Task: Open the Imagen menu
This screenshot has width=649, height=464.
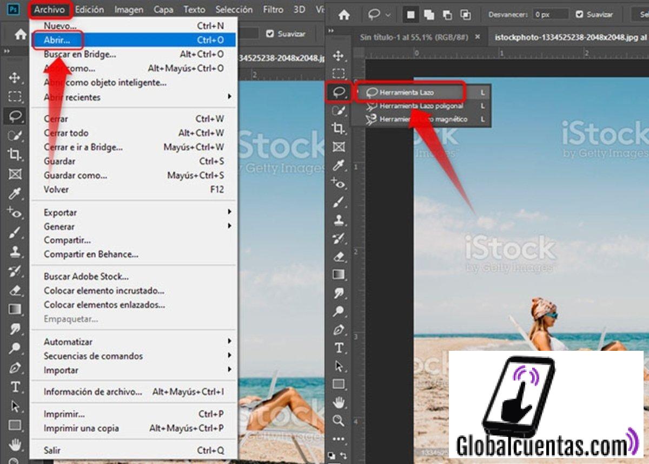Action: tap(129, 9)
